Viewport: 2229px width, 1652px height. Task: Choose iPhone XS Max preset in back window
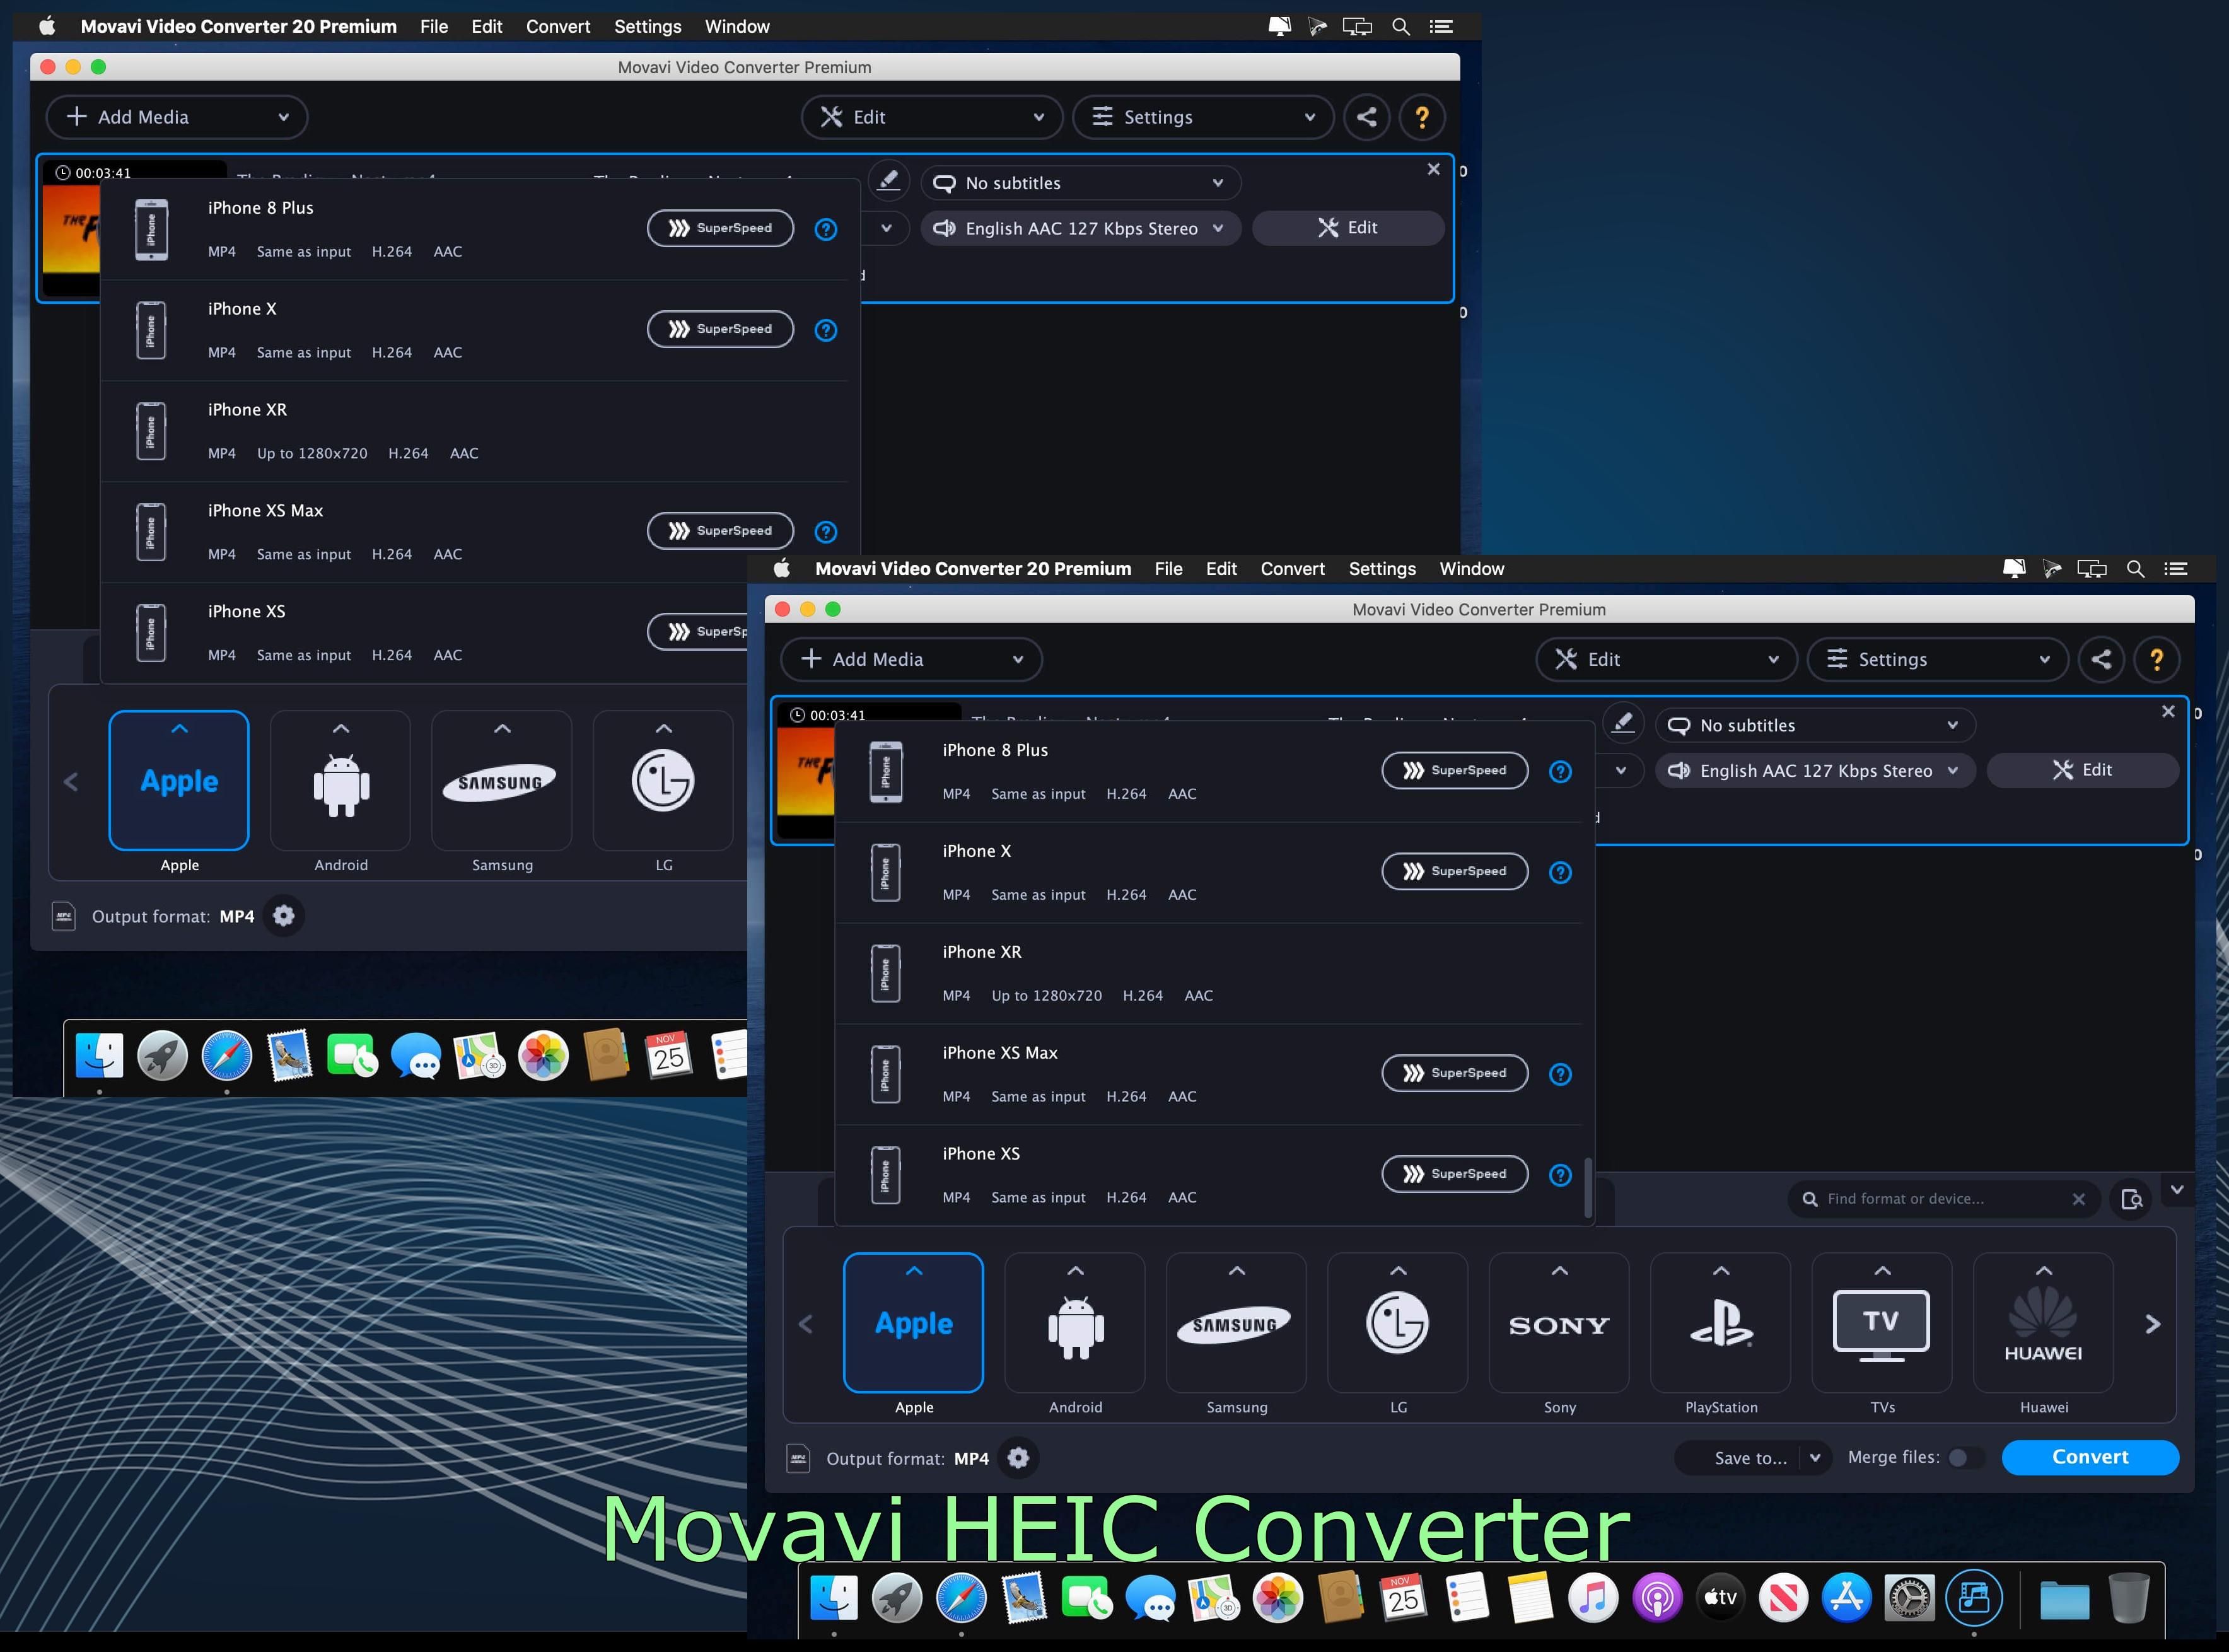(475, 532)
